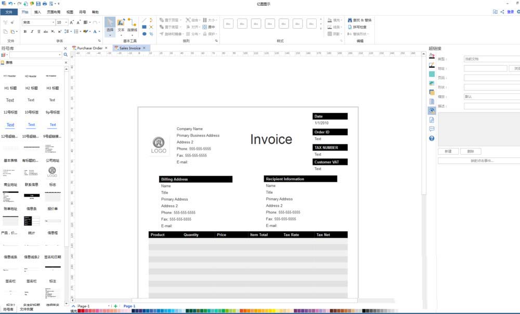
Task: Click the 登录 login link
Action: [511, 11]
